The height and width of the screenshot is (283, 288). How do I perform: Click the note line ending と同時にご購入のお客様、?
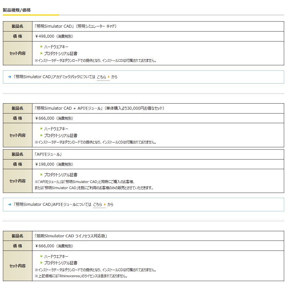pyautogui.click(x=85, y=182)
